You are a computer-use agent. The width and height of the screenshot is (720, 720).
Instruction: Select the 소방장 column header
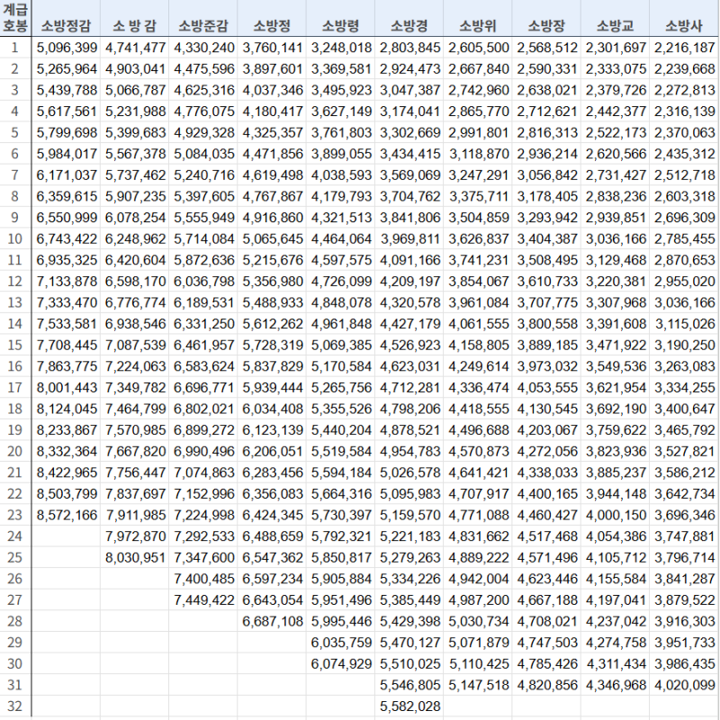(x=546, y=18)
